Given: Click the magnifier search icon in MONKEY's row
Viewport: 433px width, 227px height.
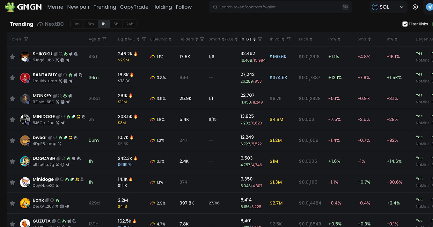Looking at the screenshot, I should (x=60, y=96).
